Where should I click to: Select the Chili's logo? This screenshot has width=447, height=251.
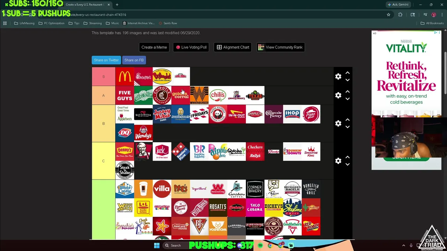(218, 95)
